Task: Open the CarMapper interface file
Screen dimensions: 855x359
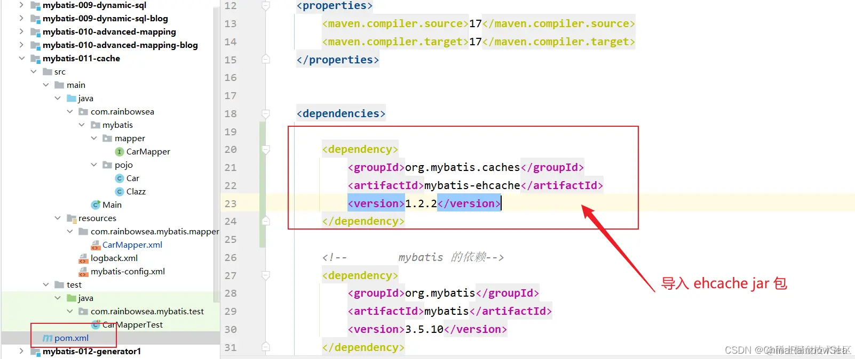Action: (148, 151)
